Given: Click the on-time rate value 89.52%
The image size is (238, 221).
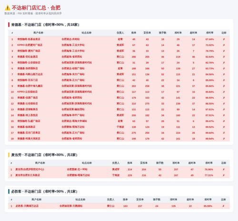Looking at the screenshot, I should click(x=209, y=127).
